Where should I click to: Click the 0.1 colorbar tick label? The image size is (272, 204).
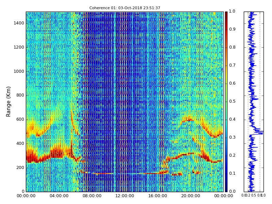pyautogui.click(x=232, y=174)
